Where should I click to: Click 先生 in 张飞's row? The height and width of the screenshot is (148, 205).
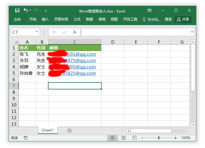click(x=42, y=54)
